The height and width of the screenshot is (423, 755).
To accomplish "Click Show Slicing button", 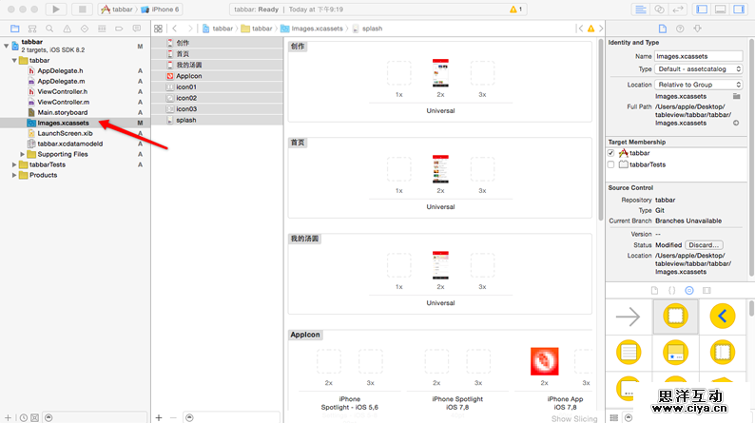I will point(574,418).
